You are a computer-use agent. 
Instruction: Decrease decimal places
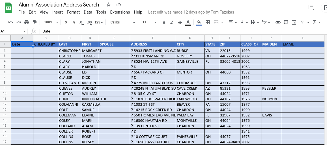click(x=81, y=23)
